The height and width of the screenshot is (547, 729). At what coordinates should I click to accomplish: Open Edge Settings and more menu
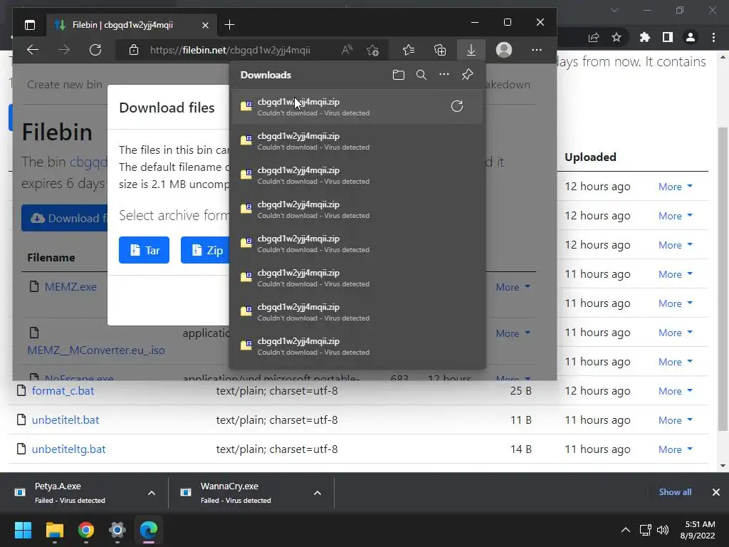[x=537, y=50]
